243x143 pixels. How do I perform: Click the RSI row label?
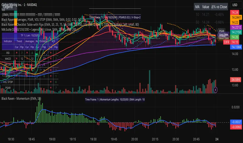pyautogui.click(x=8, y=53)
